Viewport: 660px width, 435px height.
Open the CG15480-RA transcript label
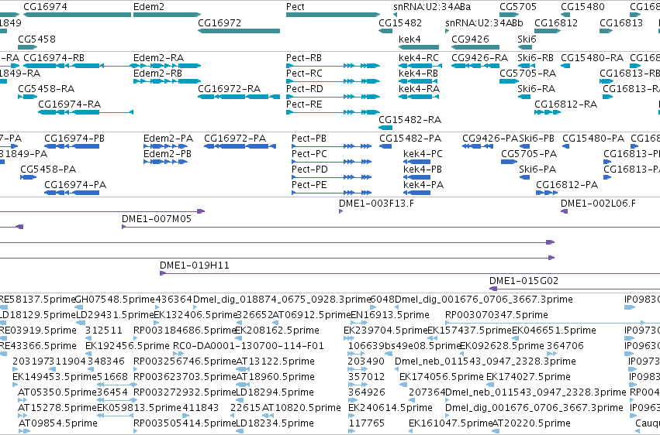[x=592, y=57]
